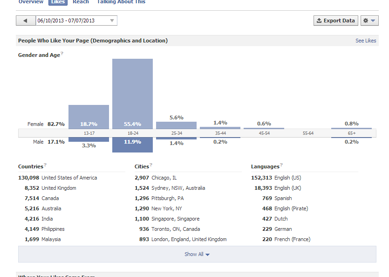The width and height of the screenshot is (389, 277).
Task: Click the Cities help question mark
Action: coord(151,165)
